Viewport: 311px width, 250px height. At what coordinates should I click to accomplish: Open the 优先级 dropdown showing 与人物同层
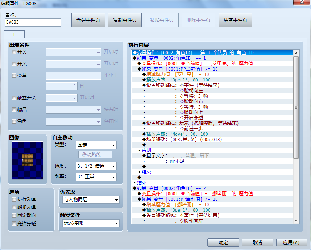click(x=91, y=200)
